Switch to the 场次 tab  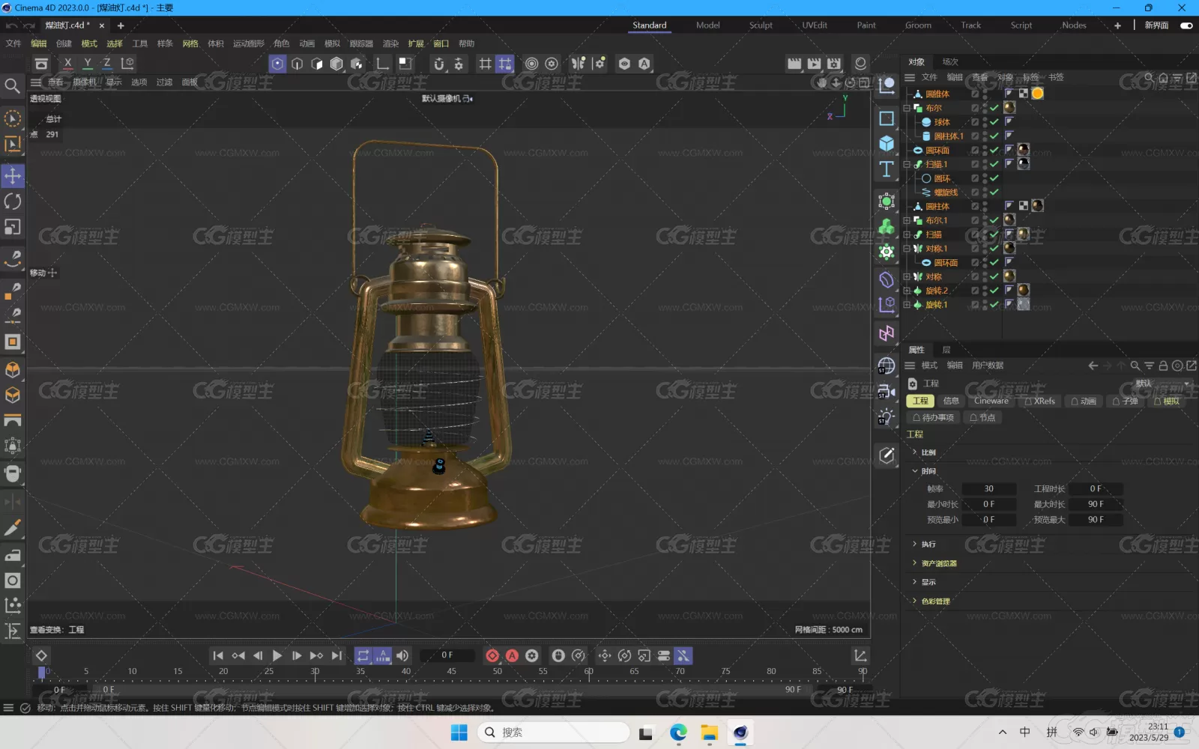950,61
